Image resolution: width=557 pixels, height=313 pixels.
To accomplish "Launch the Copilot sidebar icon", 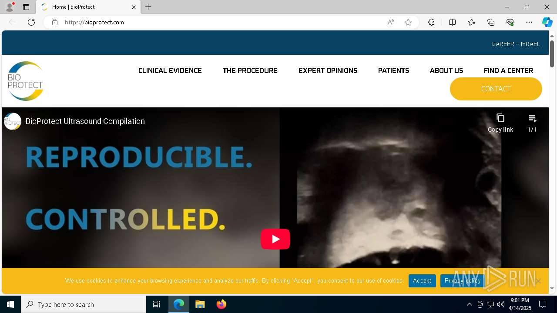I will (547, 22).
